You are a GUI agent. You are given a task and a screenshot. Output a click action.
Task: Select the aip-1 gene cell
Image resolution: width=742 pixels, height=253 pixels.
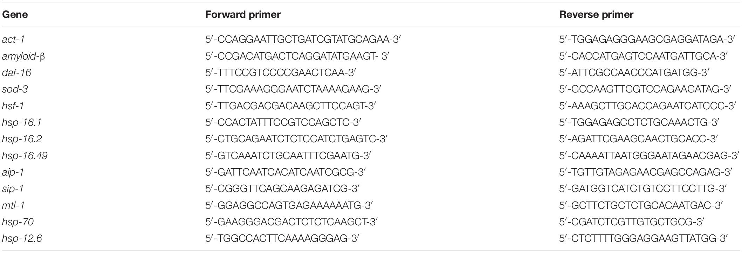click(13, 172)
